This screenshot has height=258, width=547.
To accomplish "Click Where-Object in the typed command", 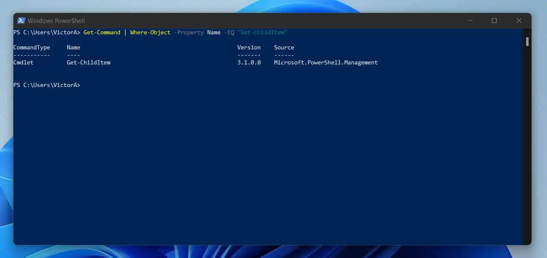I will click(x=150, y=32).
